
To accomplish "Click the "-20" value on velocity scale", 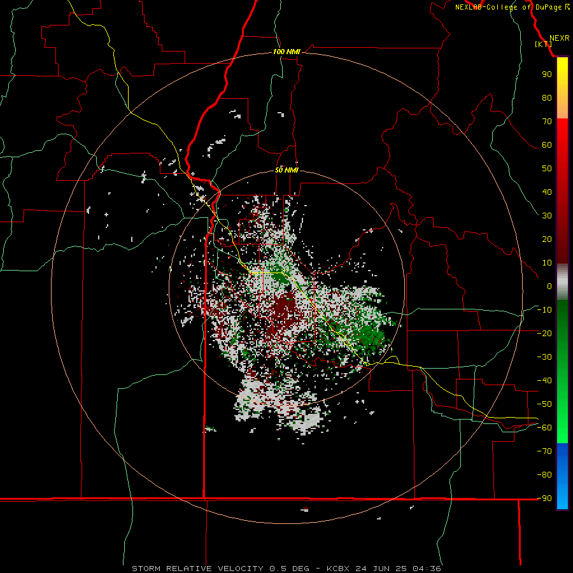I will [544, 334].
